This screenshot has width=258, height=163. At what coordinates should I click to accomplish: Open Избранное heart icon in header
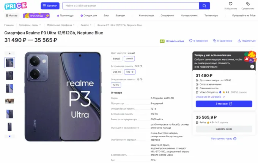(x=231, y=4)
